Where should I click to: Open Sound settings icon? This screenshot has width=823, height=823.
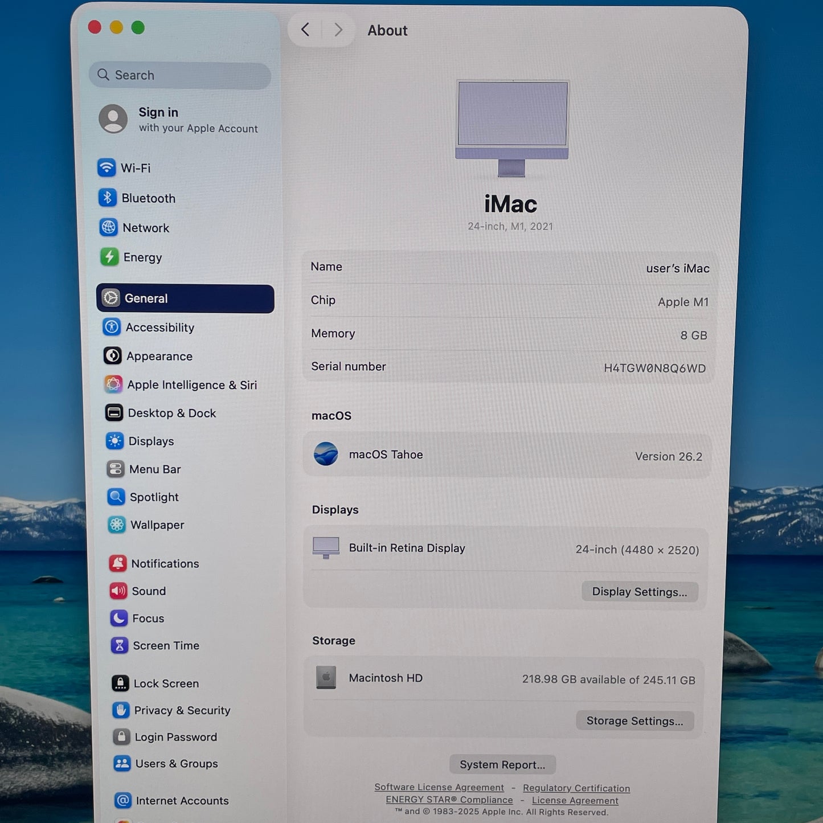coord(118,591)
